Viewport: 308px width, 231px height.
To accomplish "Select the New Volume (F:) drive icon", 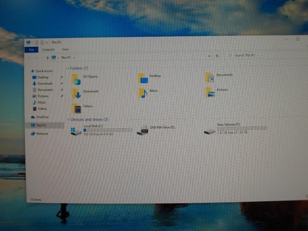I will click(x=209, y=131).
